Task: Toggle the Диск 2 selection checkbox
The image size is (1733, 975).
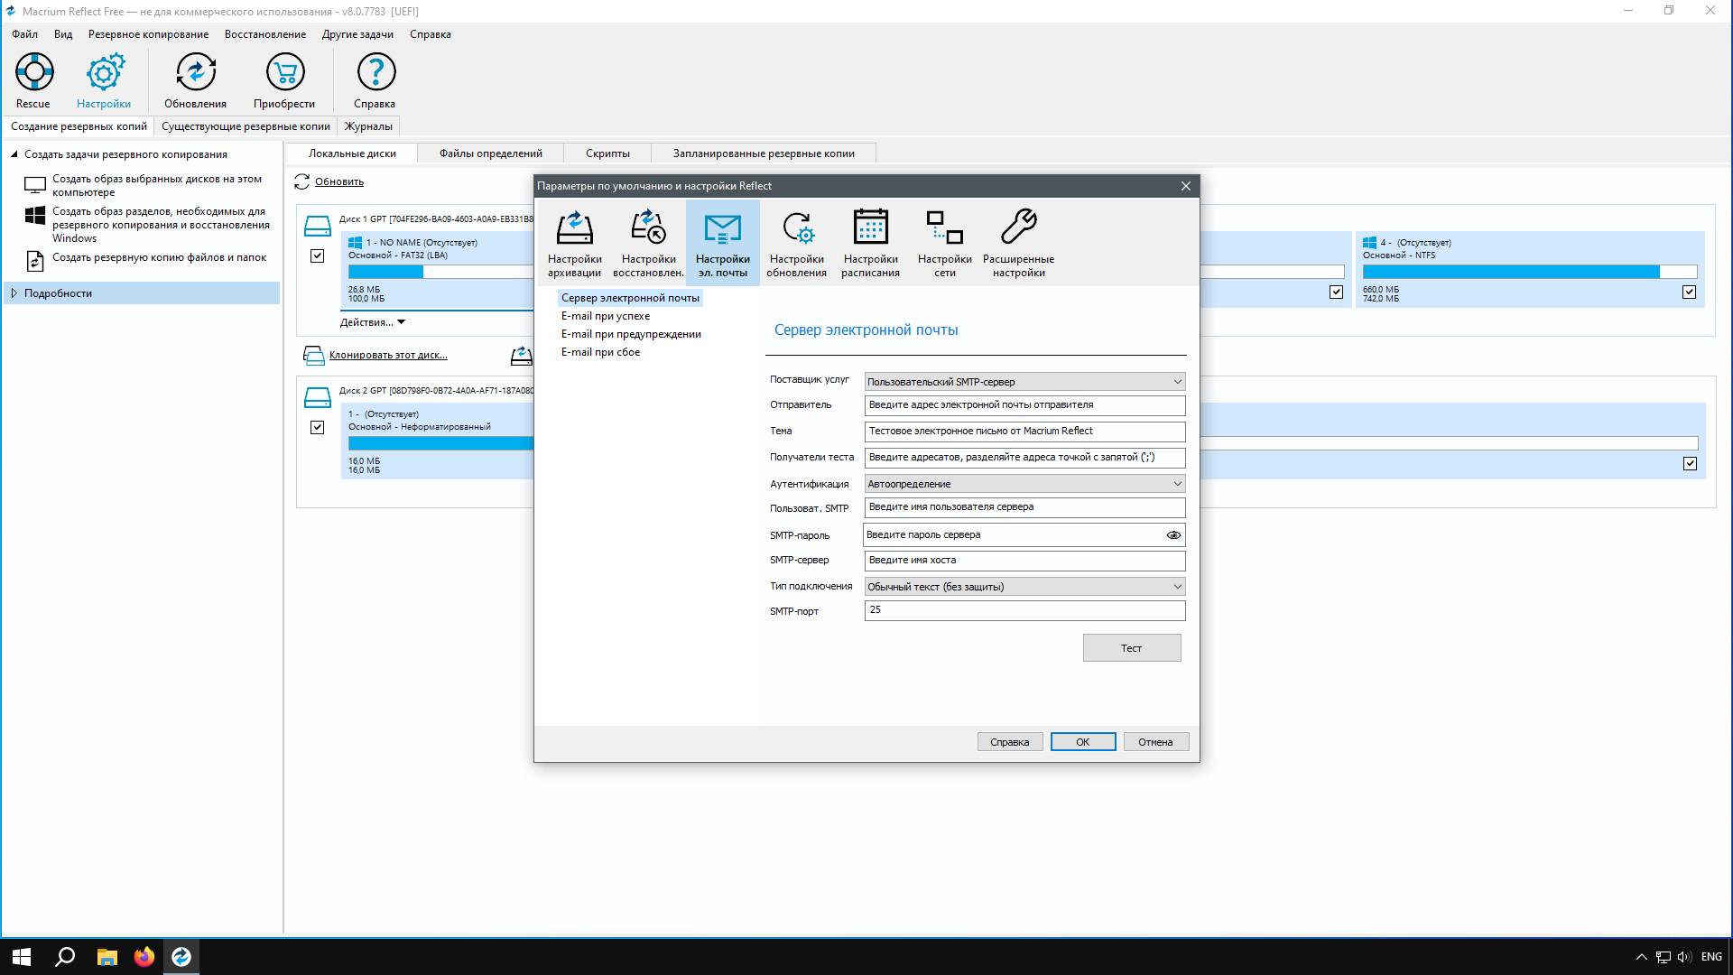Action: point(318,428)
